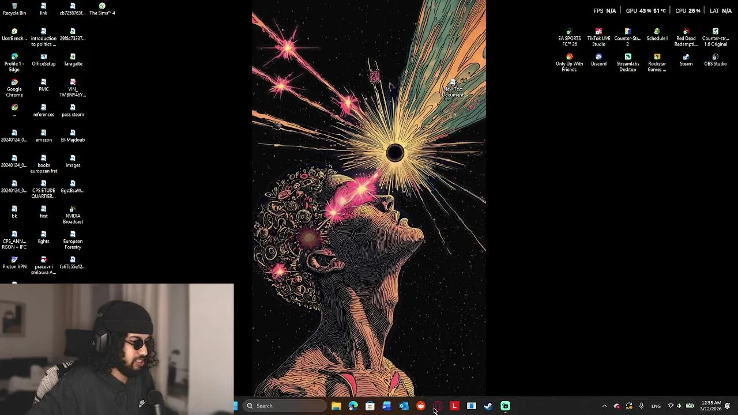Select the Taragalte desktop file
This screenshot has width=738, height=415.
pyautogui.click(x=73, y=59)
